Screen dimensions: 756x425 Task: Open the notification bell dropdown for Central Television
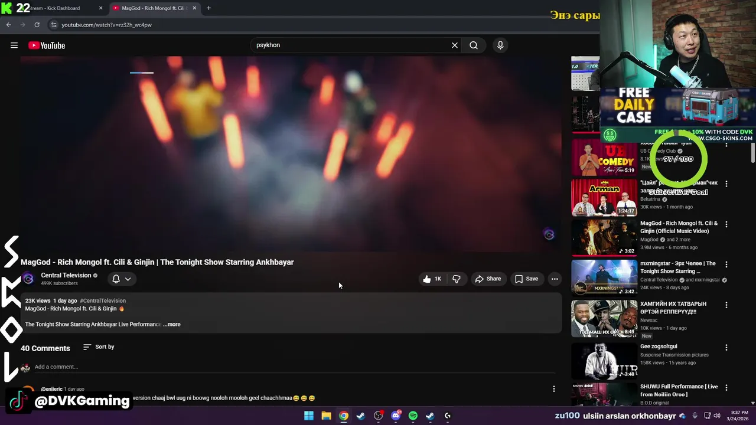pyautogui.click(x=122, y=279)
